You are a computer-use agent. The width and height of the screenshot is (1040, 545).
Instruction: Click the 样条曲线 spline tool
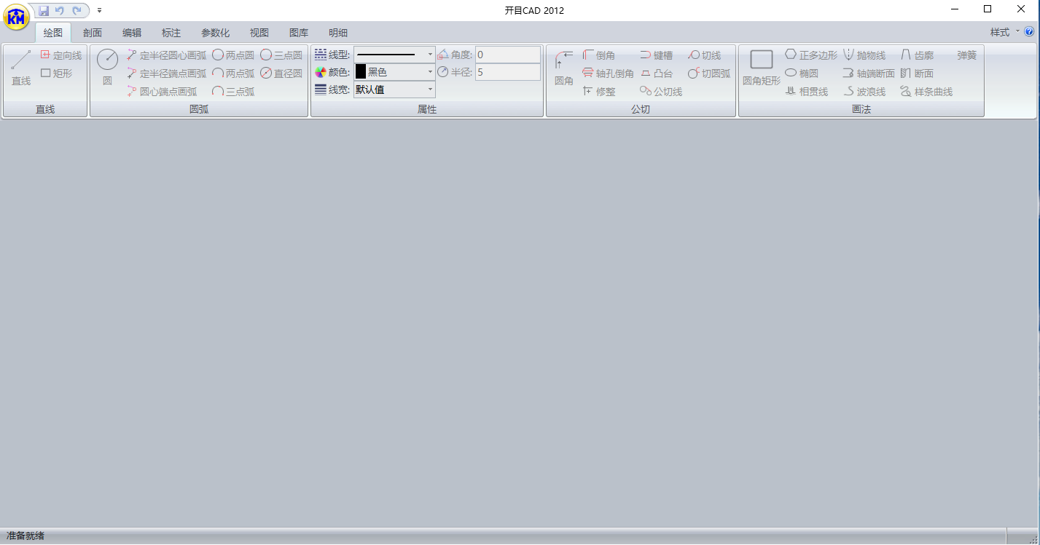pos(926,92)
